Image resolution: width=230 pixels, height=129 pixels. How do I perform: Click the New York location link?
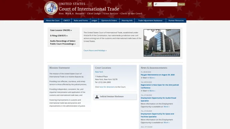tap(99, 72)
